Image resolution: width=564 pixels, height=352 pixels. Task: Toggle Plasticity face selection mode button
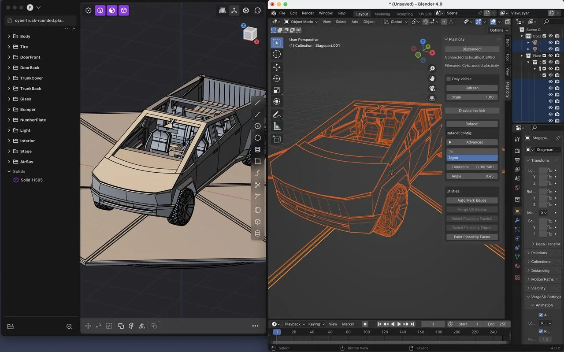pyautogui.click(x=112, y=10)
